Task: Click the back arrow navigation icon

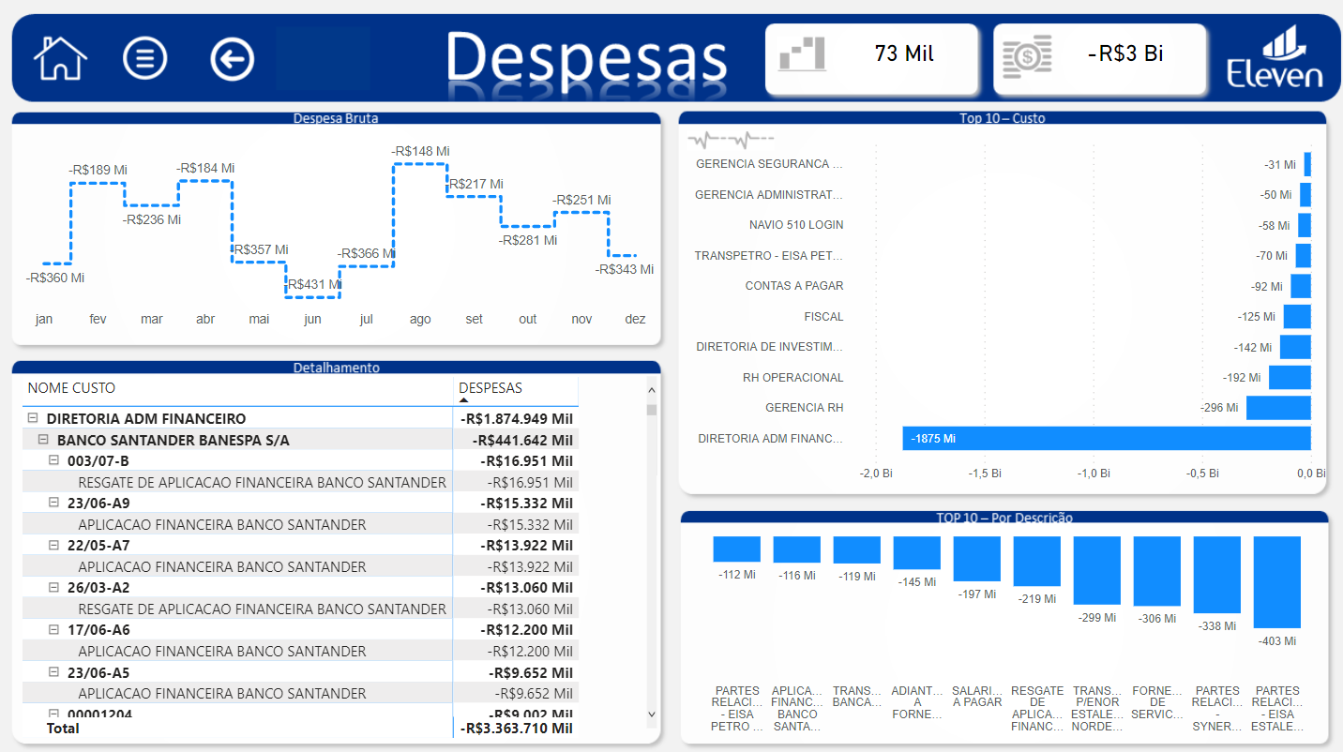Action: [232, 57]
